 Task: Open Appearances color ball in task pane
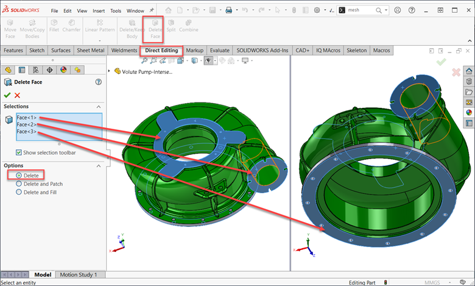point(469,113)
